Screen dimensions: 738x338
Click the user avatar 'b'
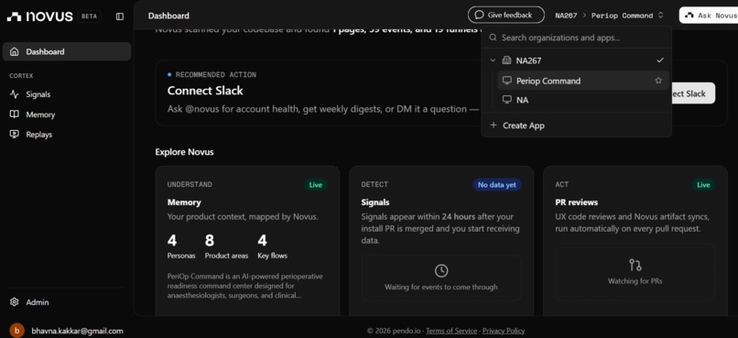[x=17, y=331]
